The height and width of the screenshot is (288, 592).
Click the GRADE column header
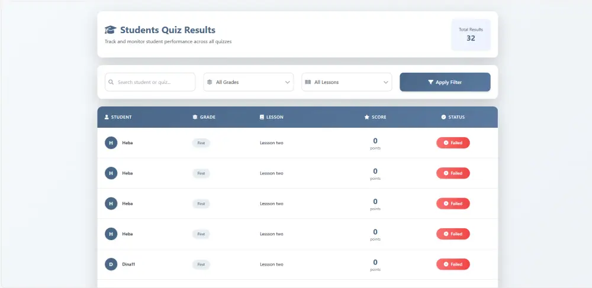point(204,117)
